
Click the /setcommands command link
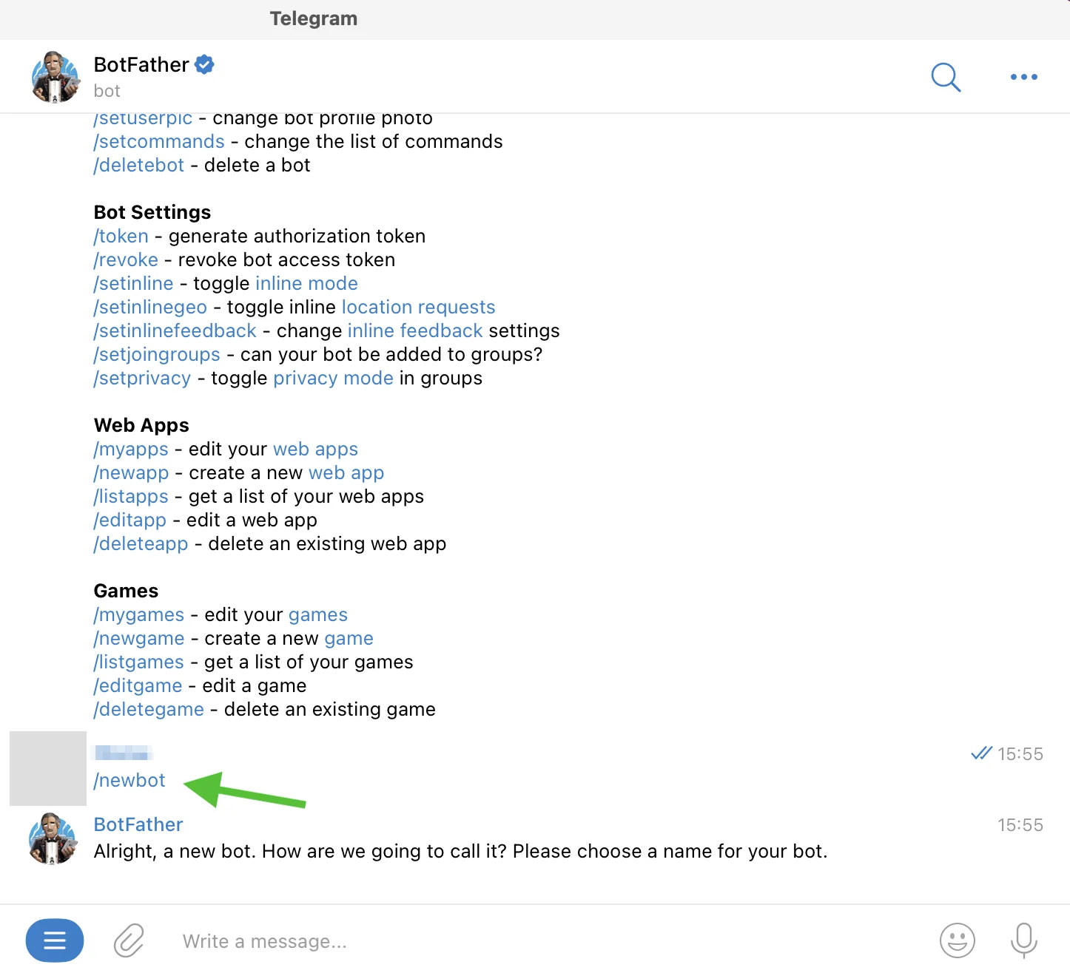159,141
